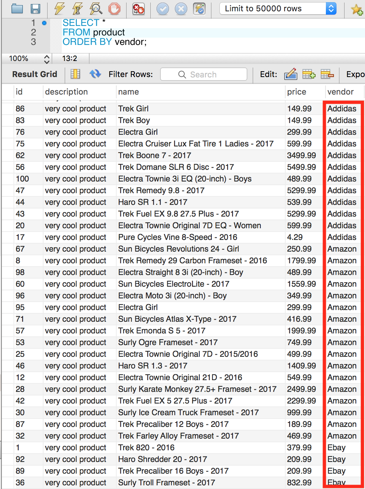Viewport: 365px width, 489px height.
Task: Select Sun Bicycles Revolutions 24 - Girl cell
Action: [200, 249]
